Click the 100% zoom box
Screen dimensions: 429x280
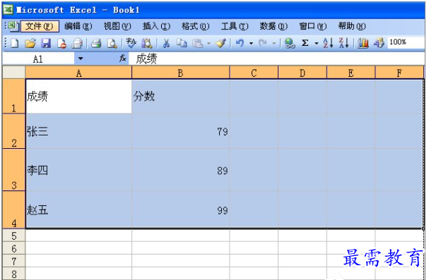[x=406, y=42]
